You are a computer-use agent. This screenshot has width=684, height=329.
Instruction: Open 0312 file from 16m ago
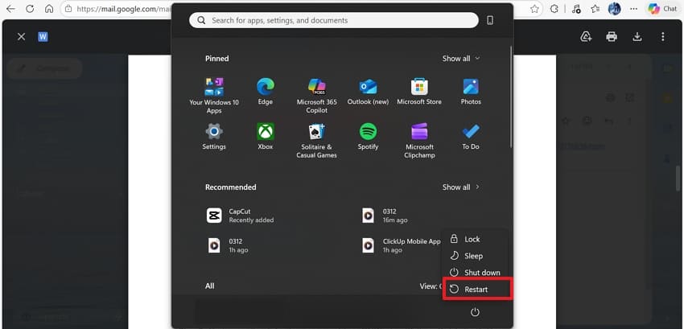click(x=385, y=216)
